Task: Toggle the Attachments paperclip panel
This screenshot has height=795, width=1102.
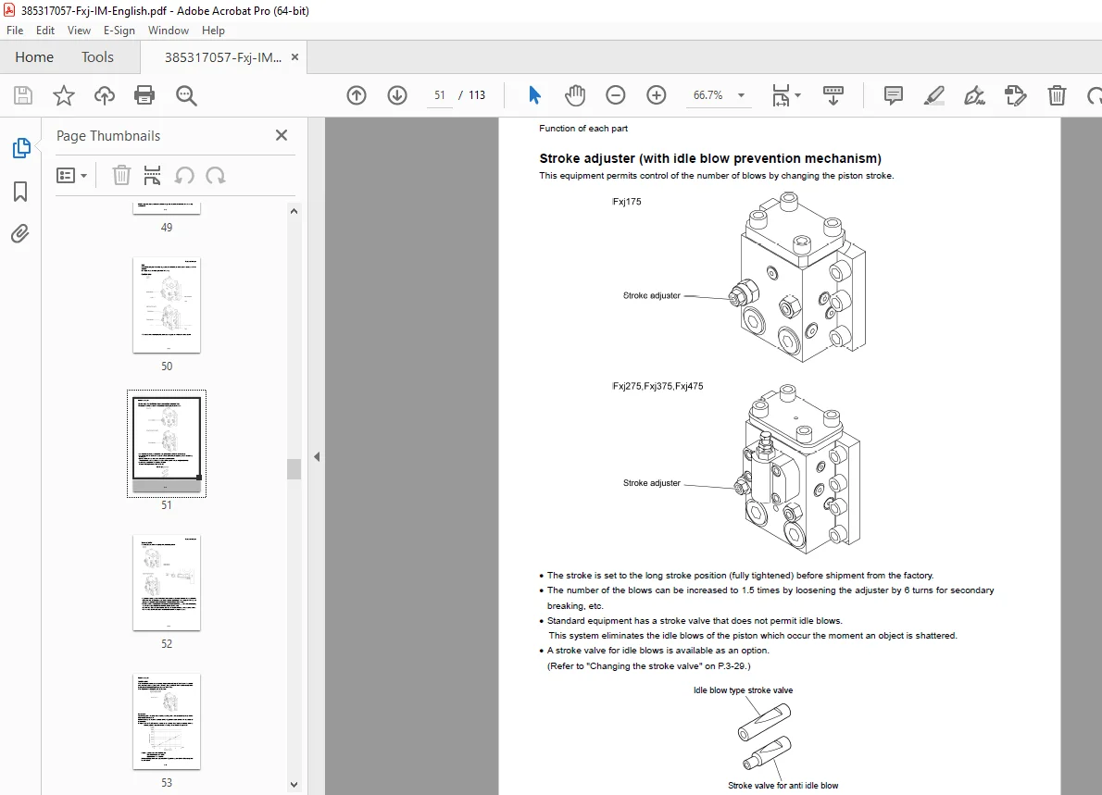Action: point(20,233)
